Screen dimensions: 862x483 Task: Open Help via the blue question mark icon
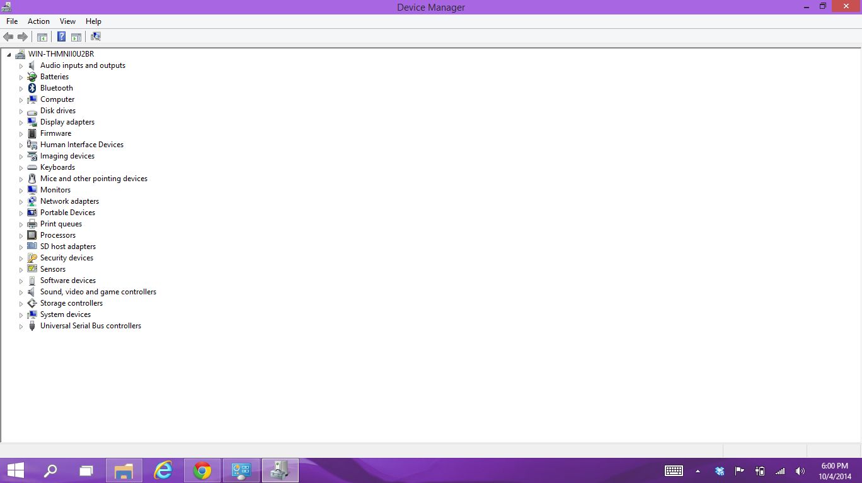point(61,36)
